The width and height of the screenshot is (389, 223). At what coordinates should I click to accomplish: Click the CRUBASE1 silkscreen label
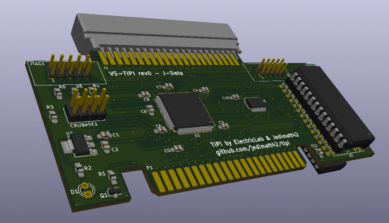pyautogui.click(x=84, y=124)
